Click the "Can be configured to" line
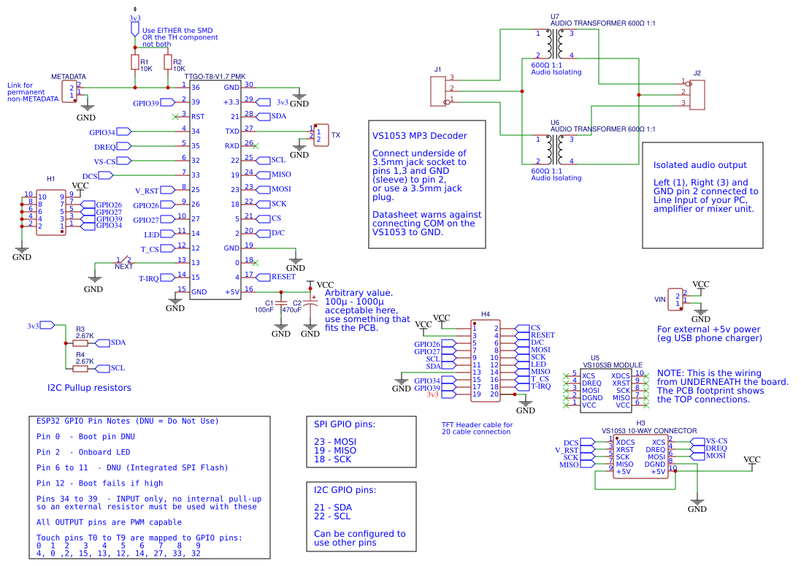The image size is (801, 566). (360, 534)
